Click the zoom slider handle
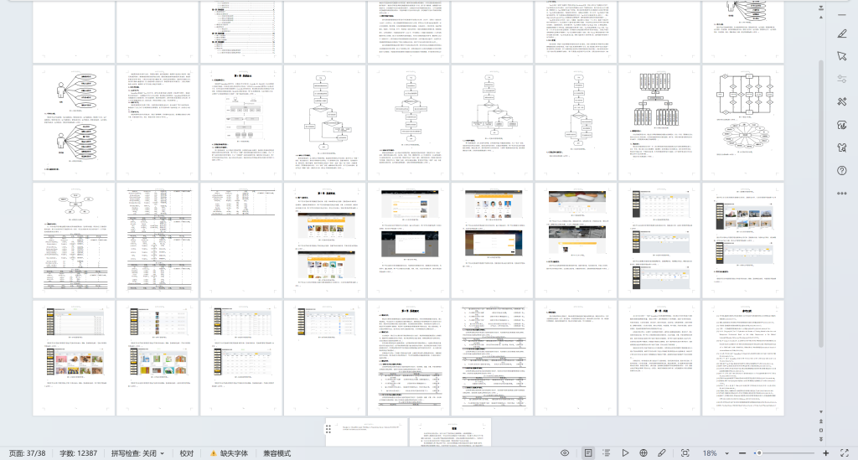The width and height of the screenshot is (858, 460). pos(758,453)
